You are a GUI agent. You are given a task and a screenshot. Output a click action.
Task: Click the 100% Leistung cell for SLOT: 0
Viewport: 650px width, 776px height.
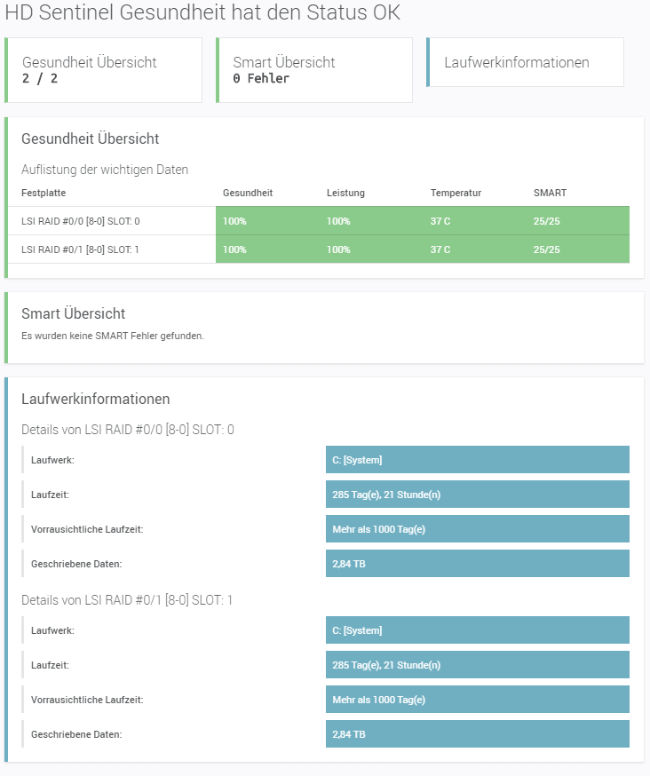pyautogui.click(x=338, y=221)
